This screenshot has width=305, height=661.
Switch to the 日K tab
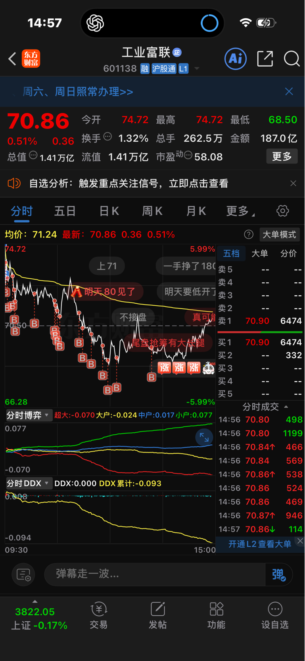(x=109, y=211)
